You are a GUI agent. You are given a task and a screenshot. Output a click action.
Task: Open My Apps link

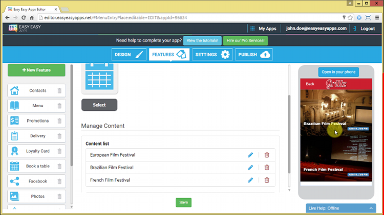tap(267, 29)
